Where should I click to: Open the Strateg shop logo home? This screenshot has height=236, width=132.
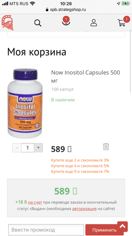7,23
